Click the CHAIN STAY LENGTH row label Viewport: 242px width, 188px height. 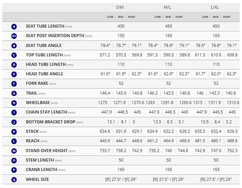coord(47,112)
